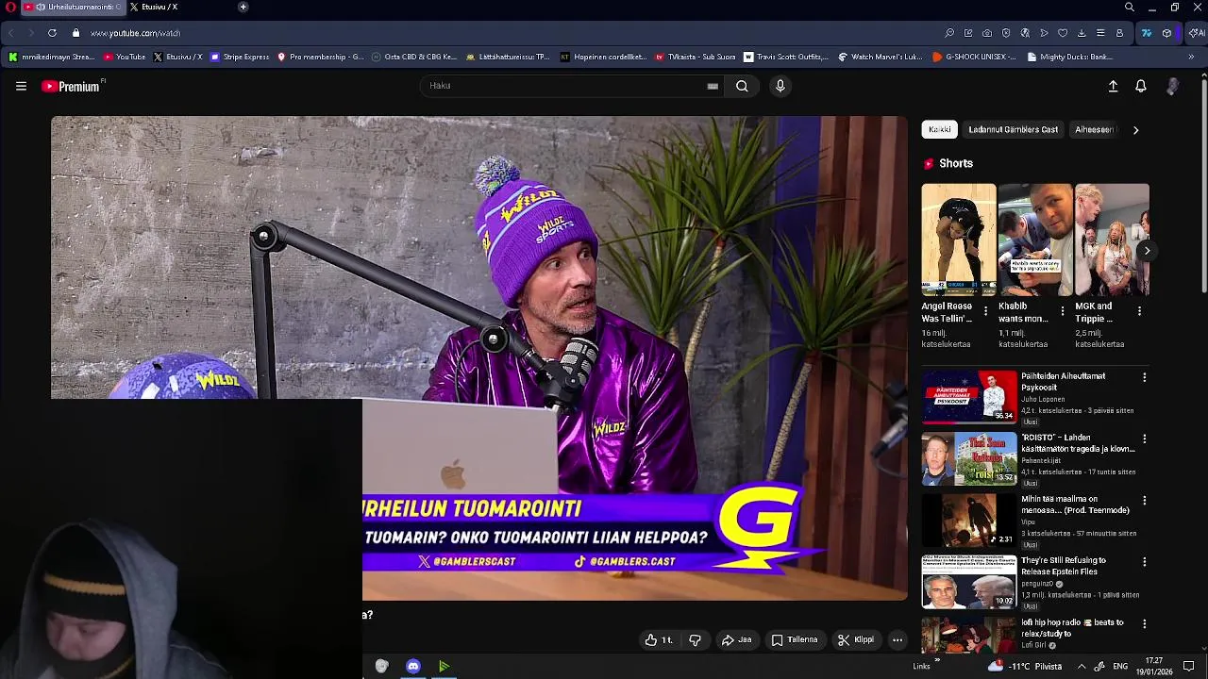Dislike the video with thumbs down
This screenshot has height=679, width=1208.
tap(696, 639)
